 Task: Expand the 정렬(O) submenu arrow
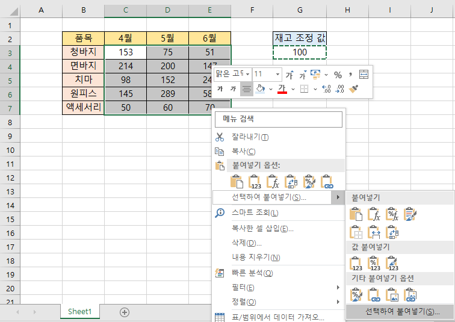pyautogui.click(x=338, y=302)
